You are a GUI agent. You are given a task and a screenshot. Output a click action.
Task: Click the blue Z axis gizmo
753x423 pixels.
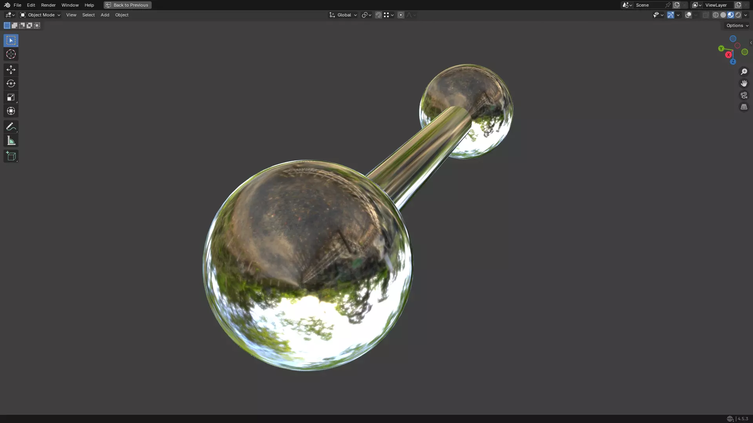[x=733, y=61]
